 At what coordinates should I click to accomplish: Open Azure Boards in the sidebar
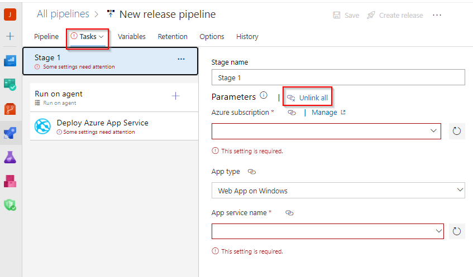(x=10, y=61)
